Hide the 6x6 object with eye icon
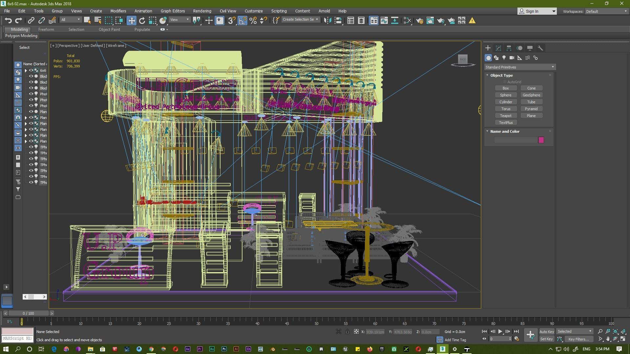 click(x=31, y=70)
